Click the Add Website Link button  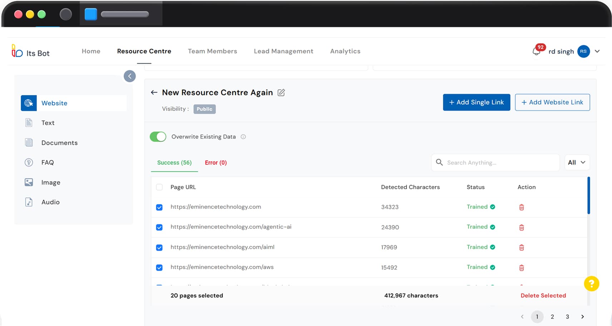click(552, 102)
